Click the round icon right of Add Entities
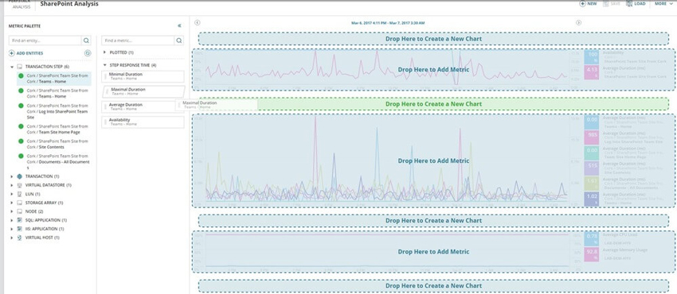The height and width of the screenshot is (294, 677). (88, 53)
